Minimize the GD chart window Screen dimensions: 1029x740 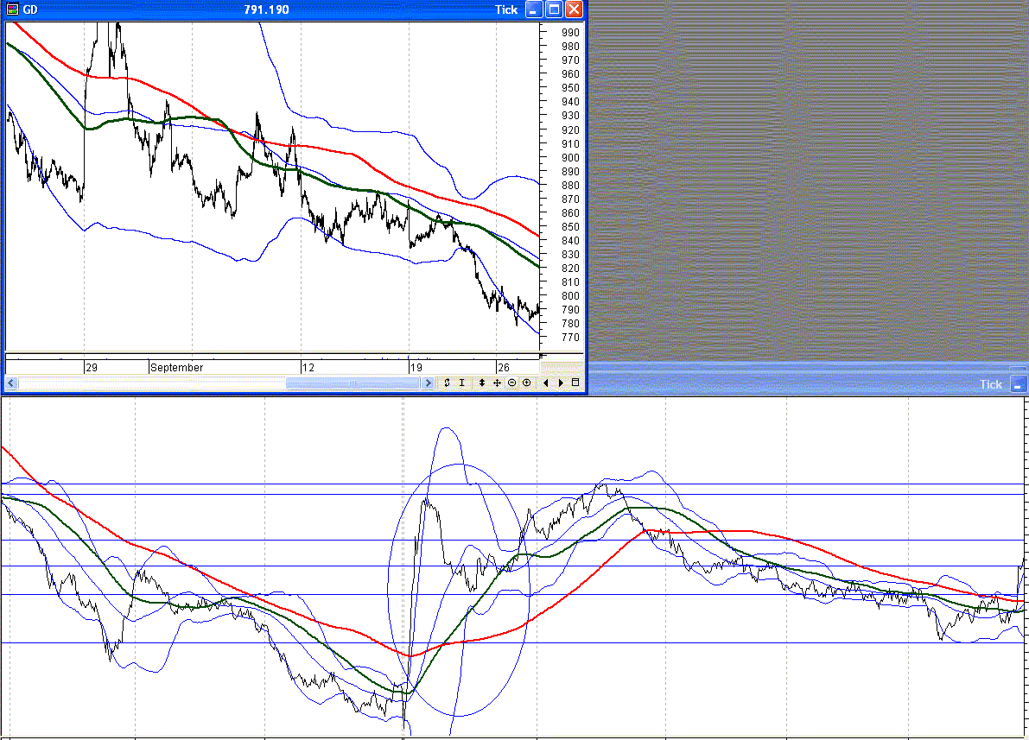coord(534,9)
